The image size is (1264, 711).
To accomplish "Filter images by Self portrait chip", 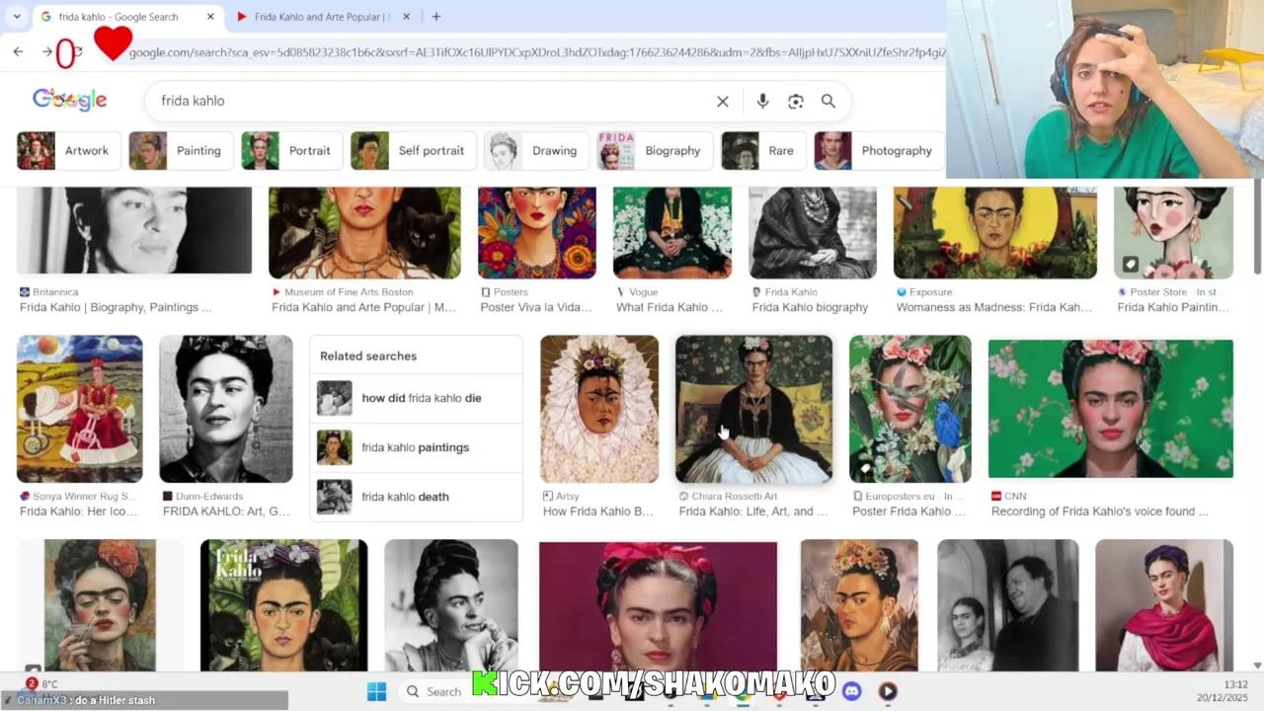I will tap(414, 151).
